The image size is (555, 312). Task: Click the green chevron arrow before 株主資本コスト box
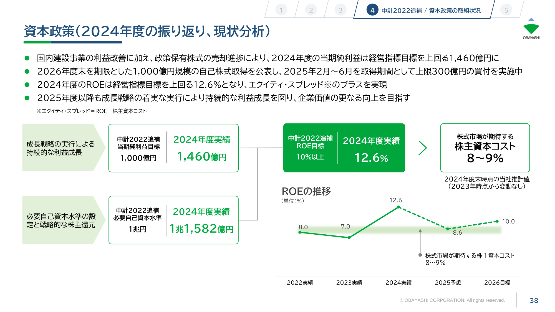click(422, 148)
